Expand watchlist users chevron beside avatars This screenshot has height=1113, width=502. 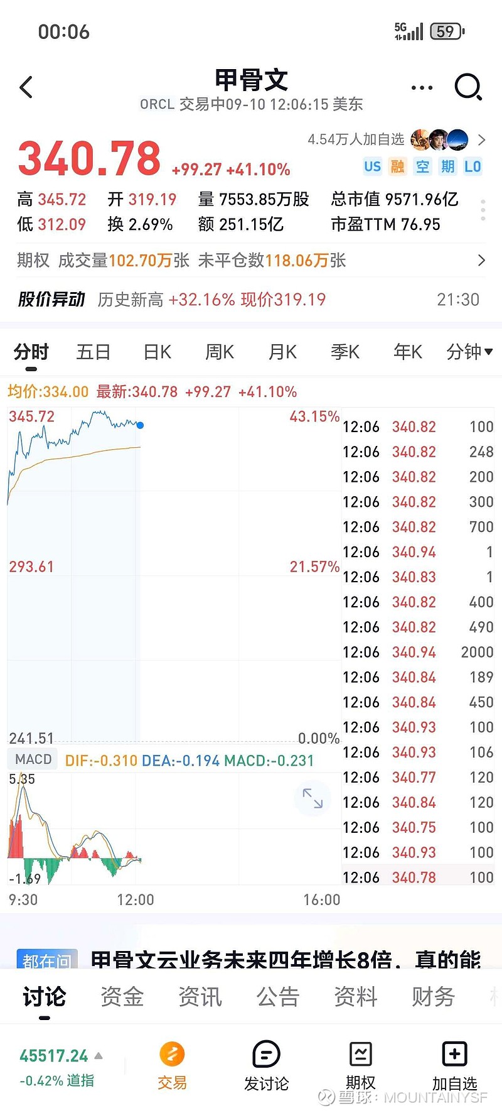pos(481,139)
